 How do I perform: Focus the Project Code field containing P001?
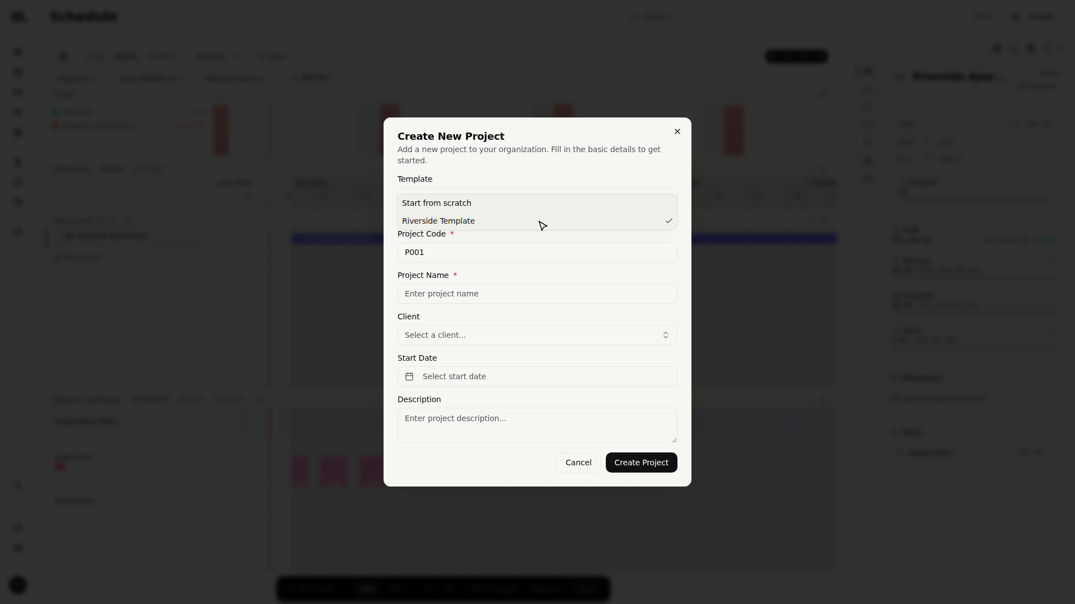tap(537, 252)
